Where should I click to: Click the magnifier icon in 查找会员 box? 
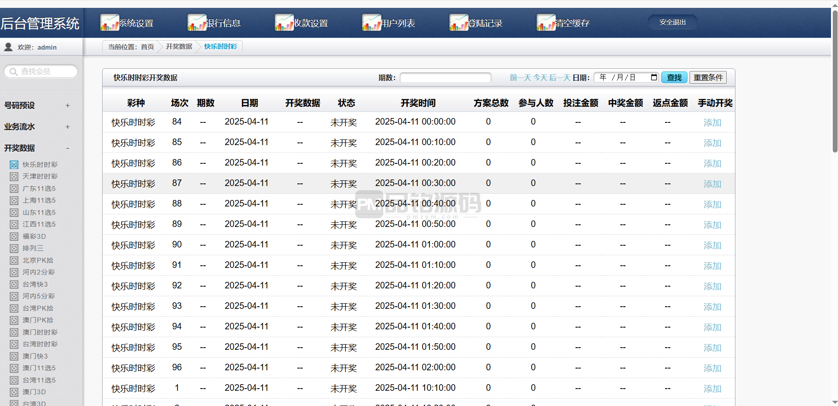14,71
